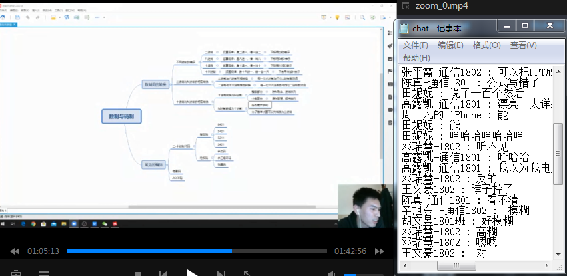The height and width of the screenshot is (276, 567).
Task: Select the zoom_0.mp4 tab title
Action: (x=442, y=6)
